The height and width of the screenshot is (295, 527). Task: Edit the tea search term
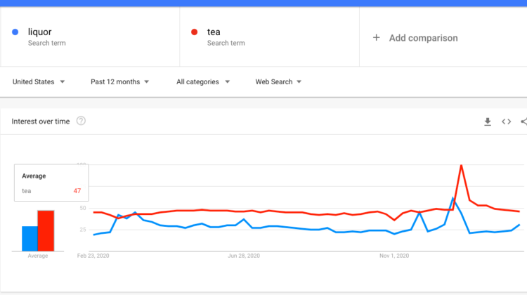(x=214, y=32)
